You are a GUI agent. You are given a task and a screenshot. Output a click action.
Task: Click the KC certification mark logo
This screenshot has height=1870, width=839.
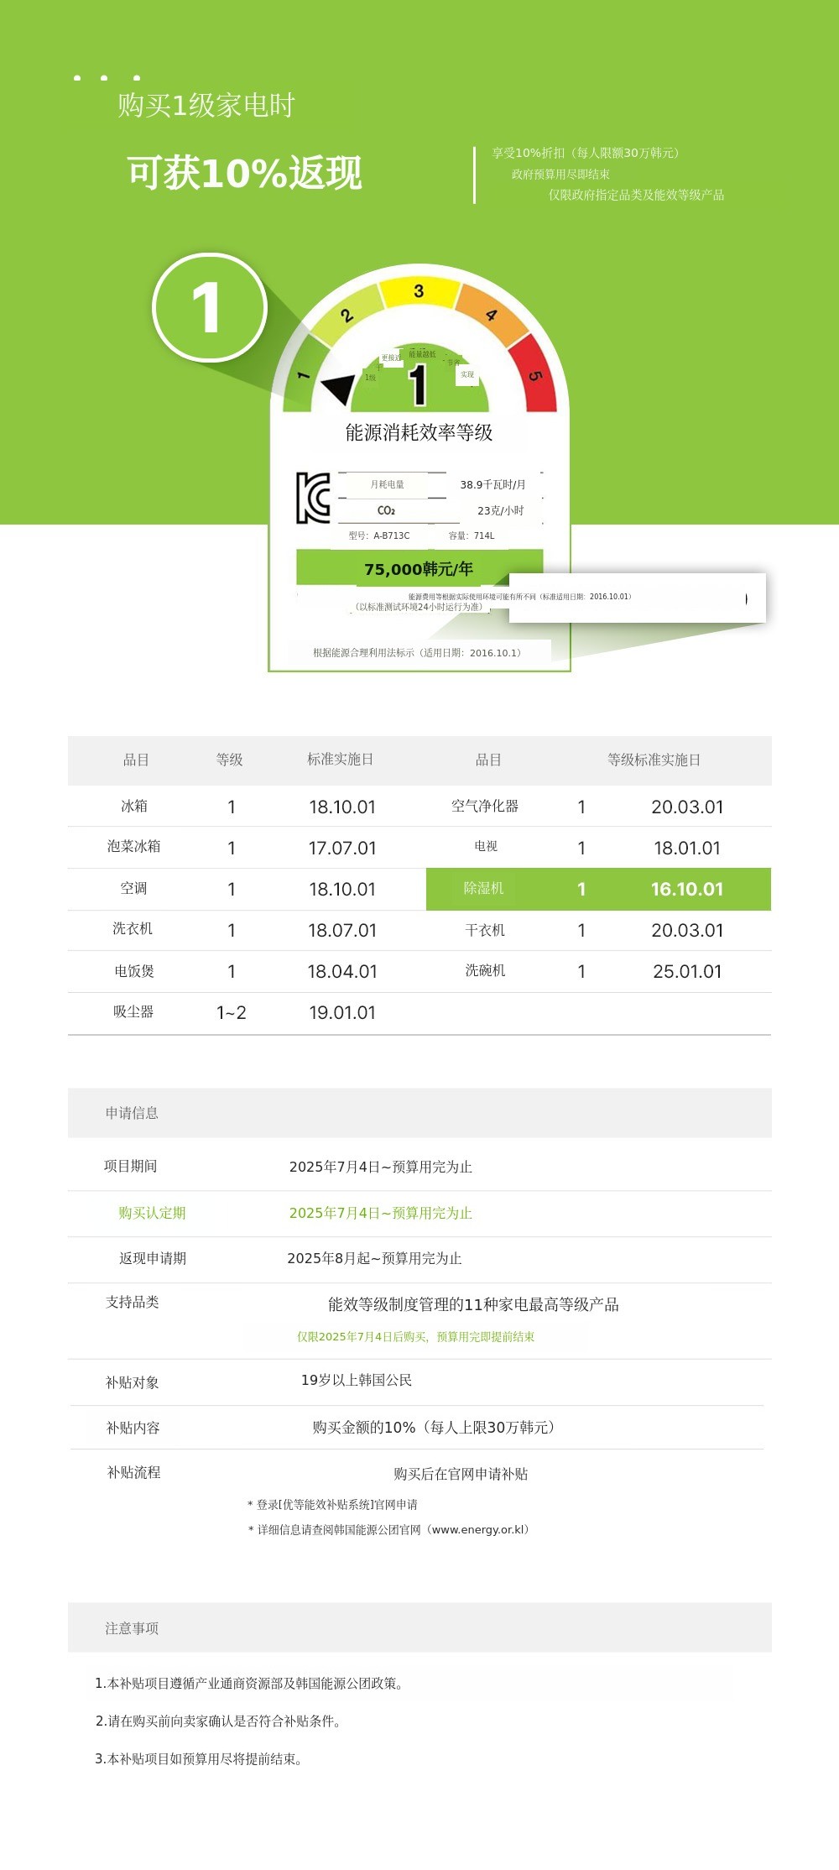[313, 498]
